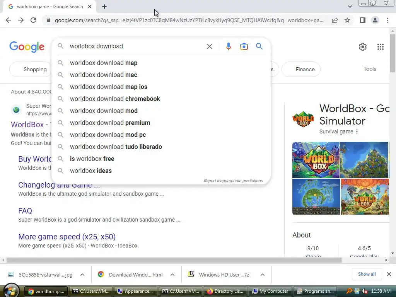
Task: Reload the current page
Action: click(33, 20)
